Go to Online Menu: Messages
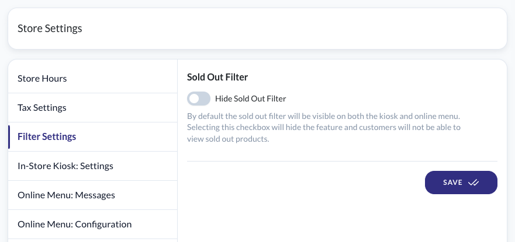Viewport: 515px width, 242px height. (x=92, y=195)
